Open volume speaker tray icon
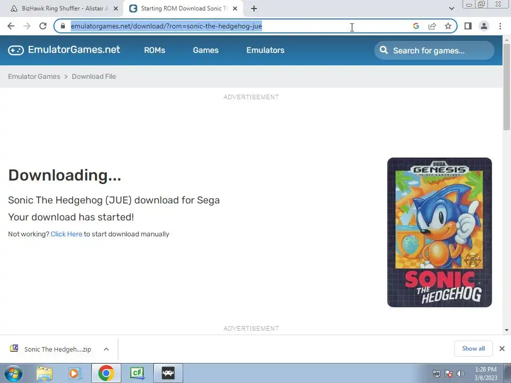This screenshot has height=383, width=511. (461, 374)
